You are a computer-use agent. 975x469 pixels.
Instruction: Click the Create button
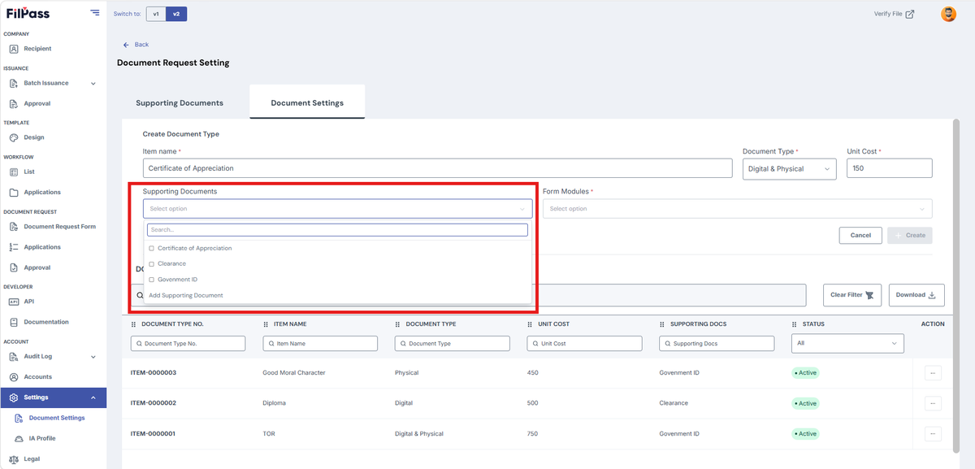pos(910,235)
